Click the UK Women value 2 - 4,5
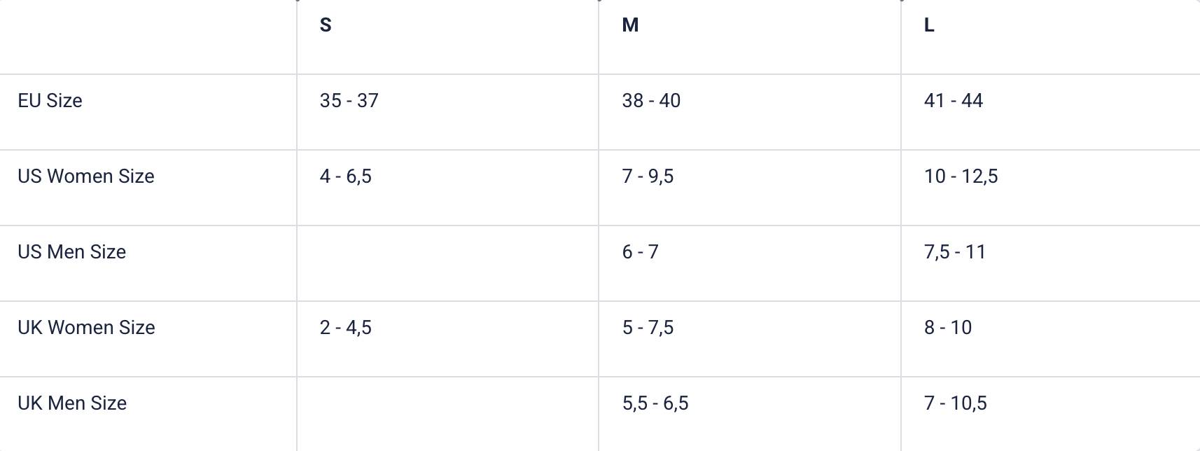1200x451 pixels. point(345,328)
